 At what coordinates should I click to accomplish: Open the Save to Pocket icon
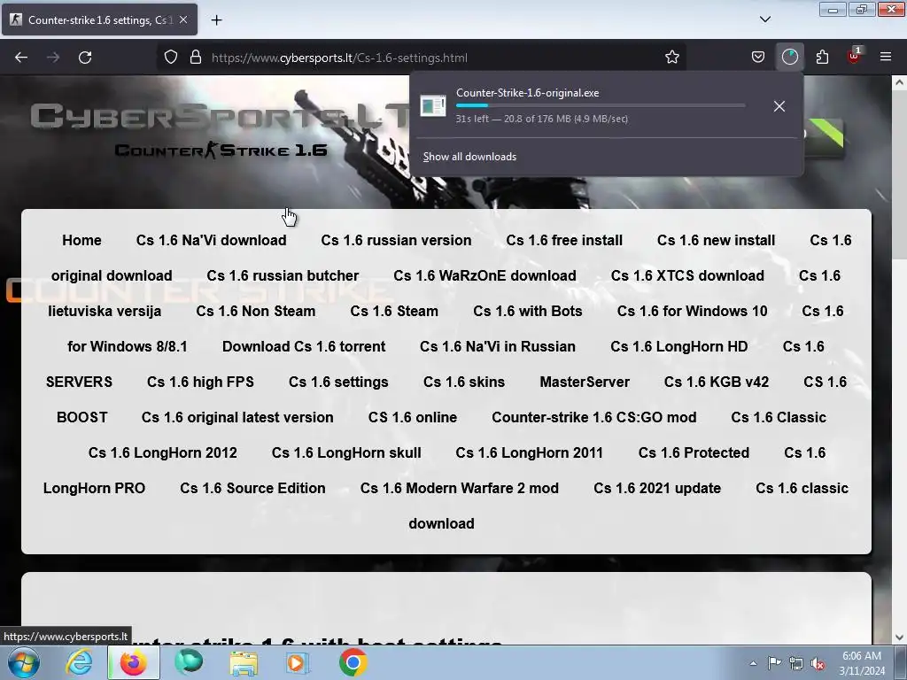click(x=758, y=58)
